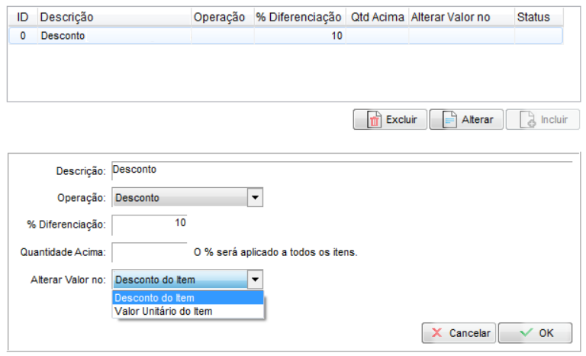Click the red X Cancelar icon
This screenshot has height=356, width=586.
436,333
